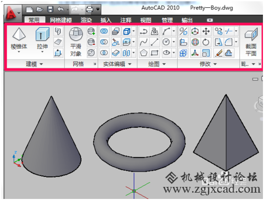Click the Section Plane (截面平面) tool

(251, 42)
